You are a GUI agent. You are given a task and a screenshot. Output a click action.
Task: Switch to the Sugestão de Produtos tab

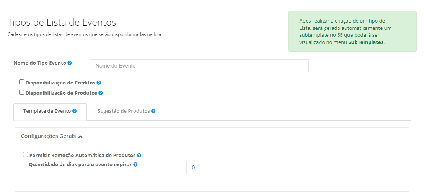pyautogui.click(x=126, y=111)
